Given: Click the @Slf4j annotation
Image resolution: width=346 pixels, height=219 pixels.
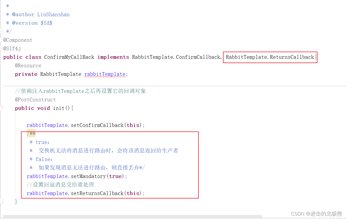Looking at the screenshot, I should (x=12, y=49).
